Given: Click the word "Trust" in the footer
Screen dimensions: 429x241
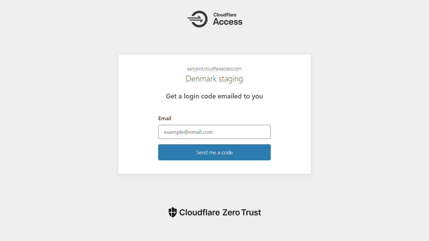Looking at the screenshot, I should tap(251, 213).
